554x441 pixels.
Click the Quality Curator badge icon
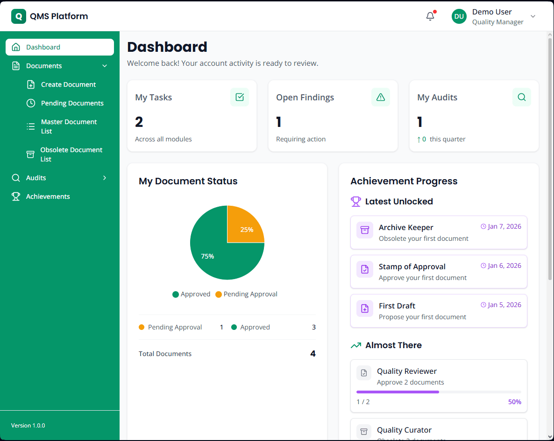(363, 432)
